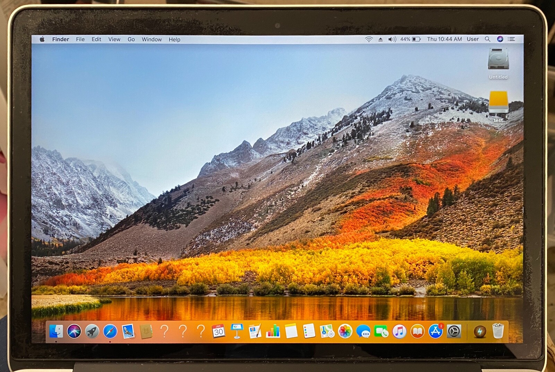Open the View menu
555x372 pixels.
coord(114,39)
